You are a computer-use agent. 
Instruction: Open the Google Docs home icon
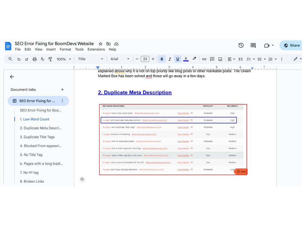point(8,46)
